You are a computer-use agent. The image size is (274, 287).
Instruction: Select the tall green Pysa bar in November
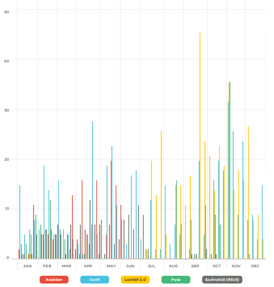[230, 170]
